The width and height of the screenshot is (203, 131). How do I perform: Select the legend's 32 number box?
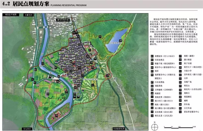pos(180,112)
